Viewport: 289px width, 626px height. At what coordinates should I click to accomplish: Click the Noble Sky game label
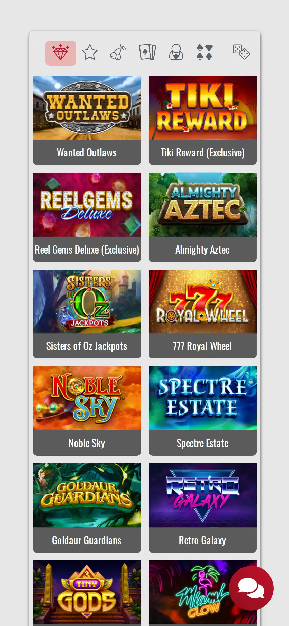pyautogui.click(x=87, y=443)
